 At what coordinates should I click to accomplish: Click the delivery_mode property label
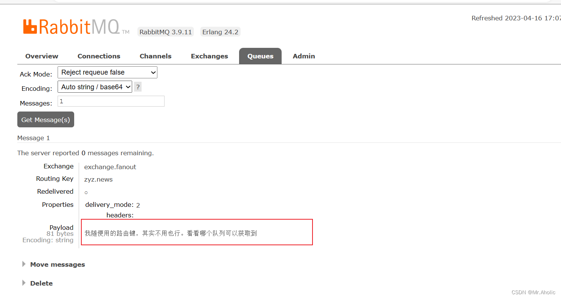pyautogui.click(x=109, y=205)
